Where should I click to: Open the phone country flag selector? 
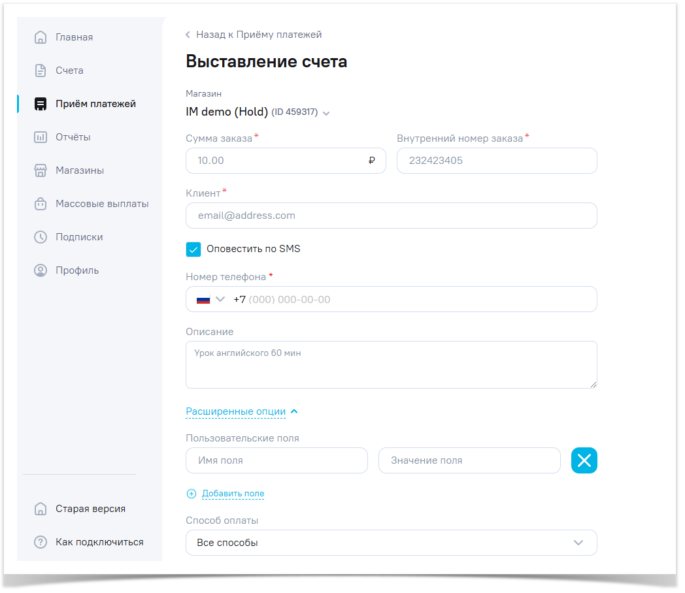pos(210,299)
